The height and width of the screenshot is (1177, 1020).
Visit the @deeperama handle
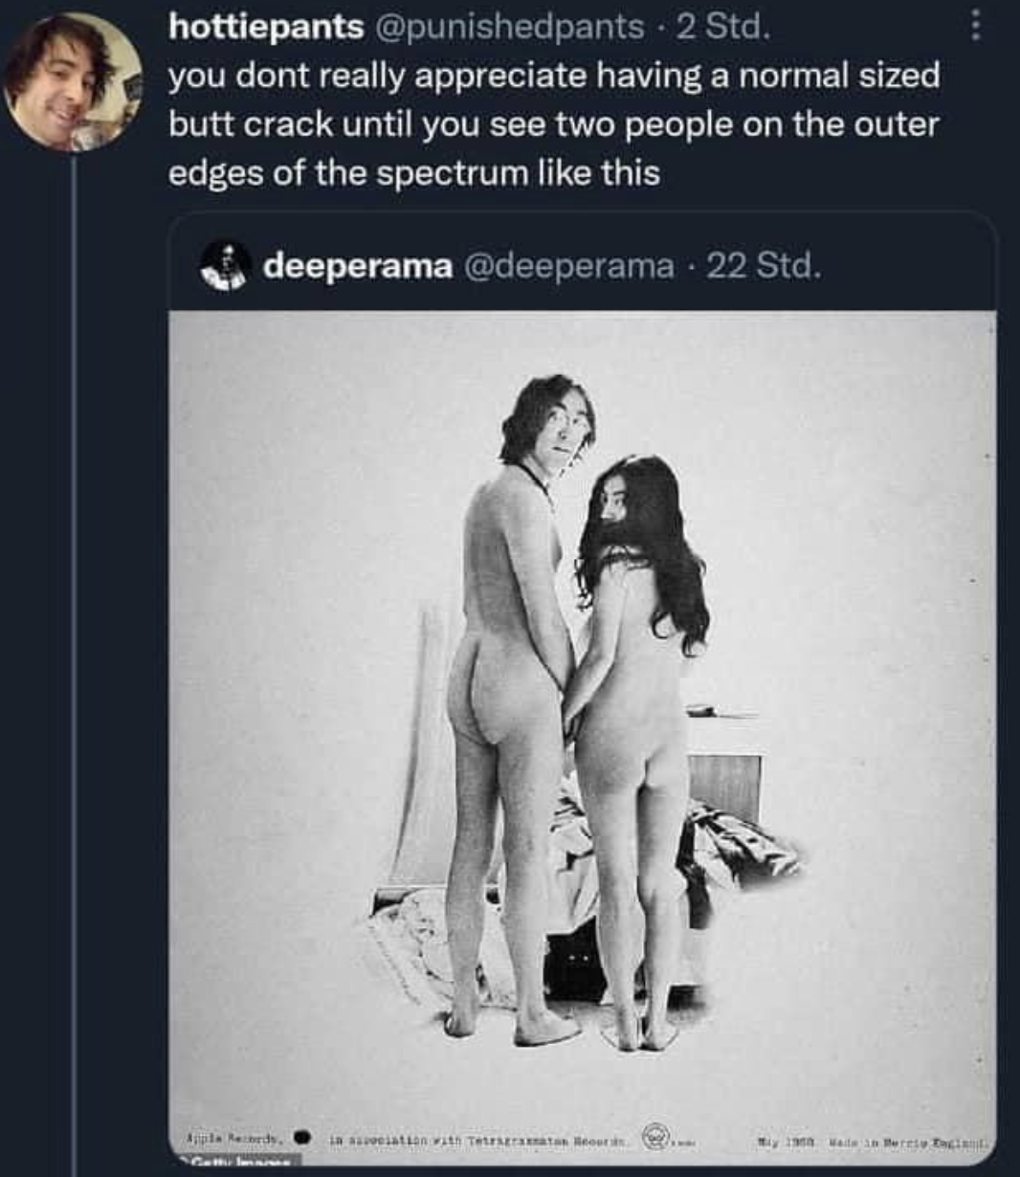pyautogui.click(x=569, y=265)
